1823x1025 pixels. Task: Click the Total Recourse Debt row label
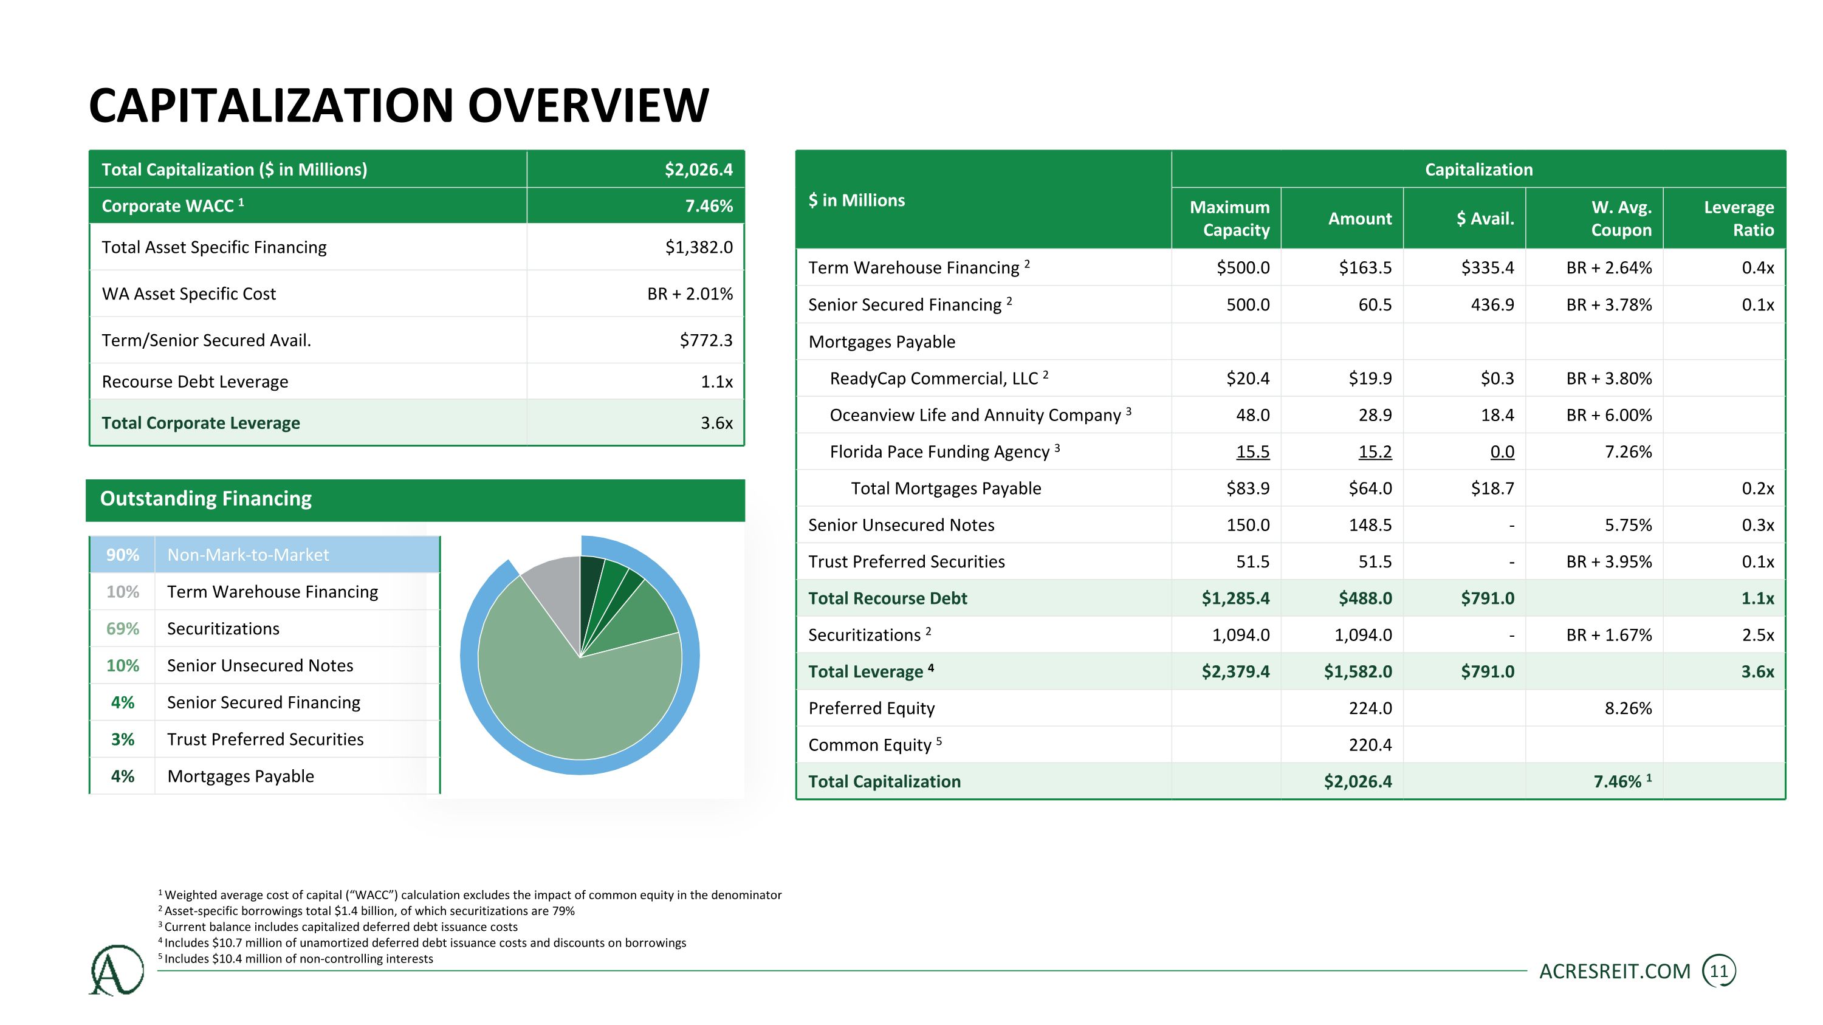click(x=887, y=598)
